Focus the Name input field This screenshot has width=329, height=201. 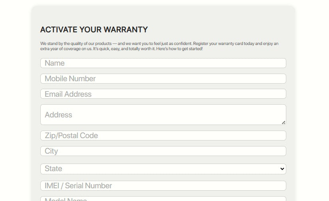(x=163, y=63)
